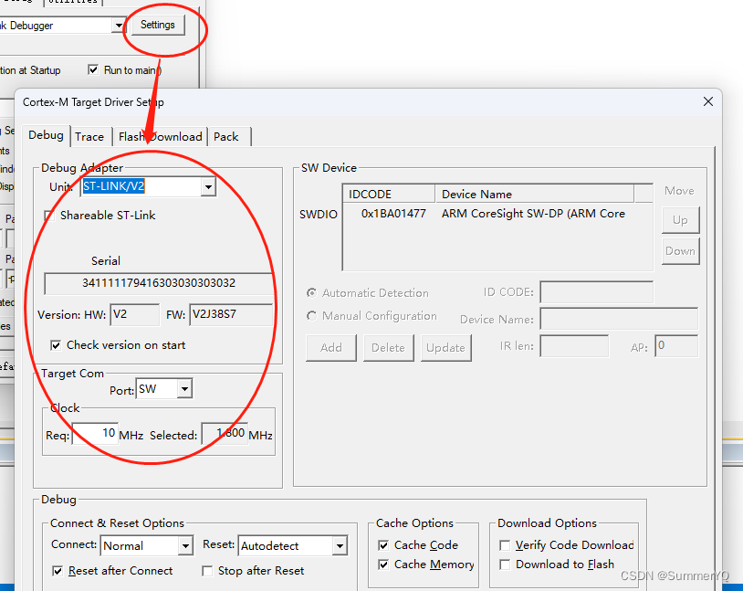Toggle Check version on start
743x591 pixels.
point(56,345)
